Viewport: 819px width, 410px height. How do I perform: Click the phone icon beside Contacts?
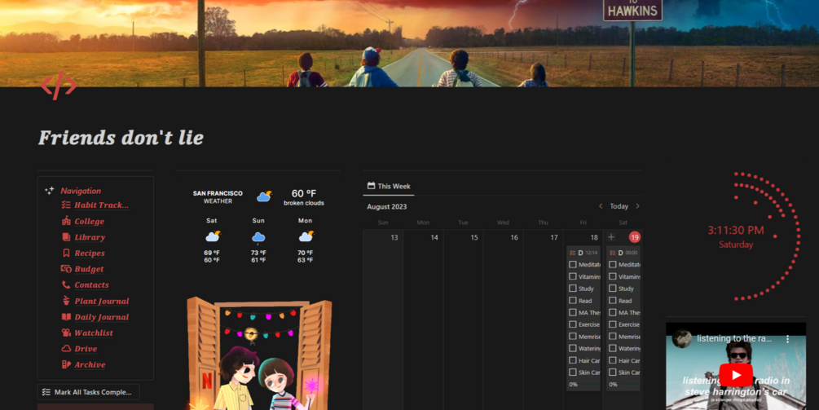click(x=66, y=284)
